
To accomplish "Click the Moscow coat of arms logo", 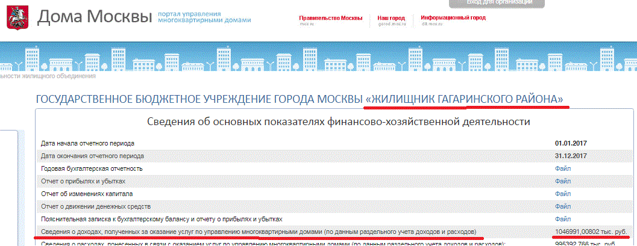I will tap(17, 17).
